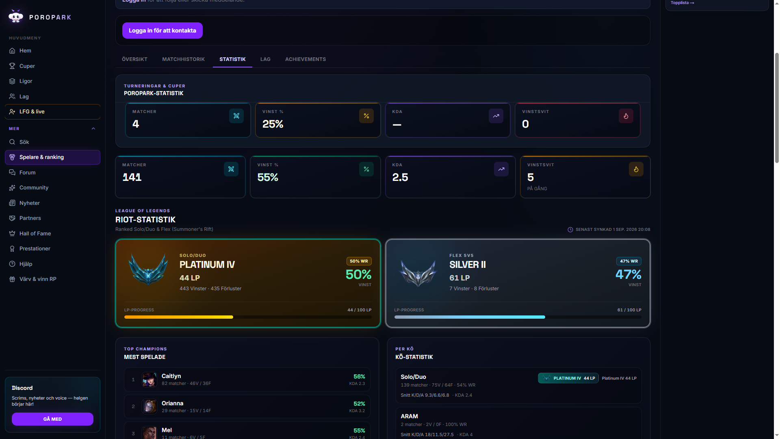Click Orianna champion portrait
780x439 pixels.
tap(149, 406)
